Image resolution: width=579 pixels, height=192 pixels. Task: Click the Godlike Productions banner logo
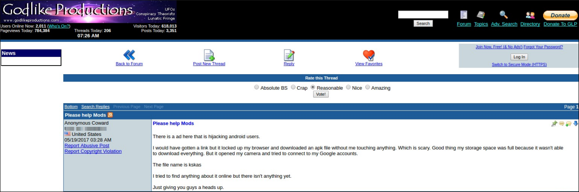[88, 12]
